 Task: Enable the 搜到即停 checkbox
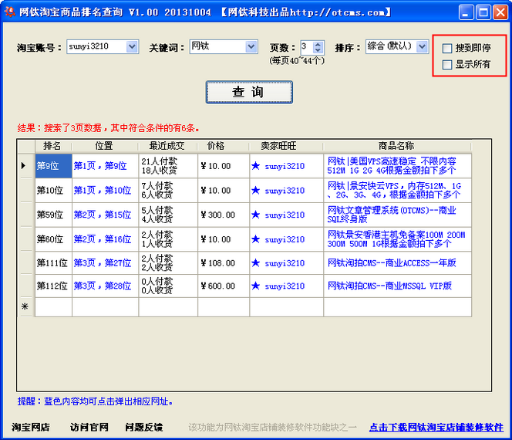(x=447, y=49)
